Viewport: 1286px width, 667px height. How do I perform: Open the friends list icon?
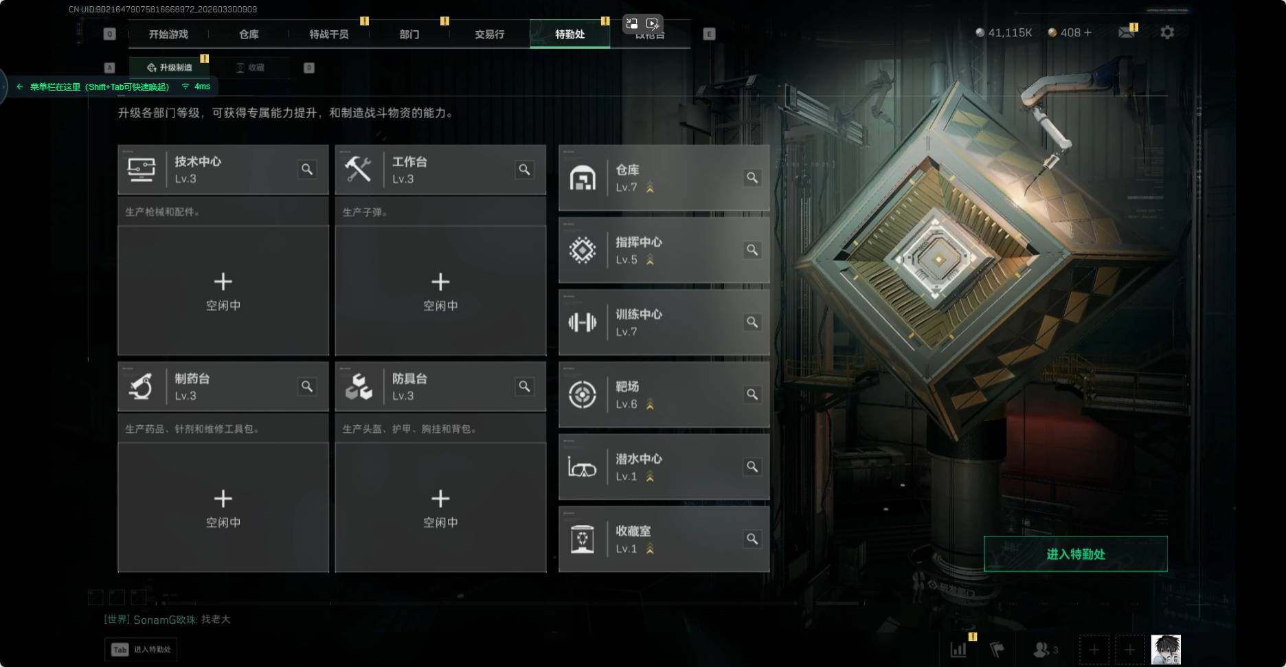[x=1045, y=649]
